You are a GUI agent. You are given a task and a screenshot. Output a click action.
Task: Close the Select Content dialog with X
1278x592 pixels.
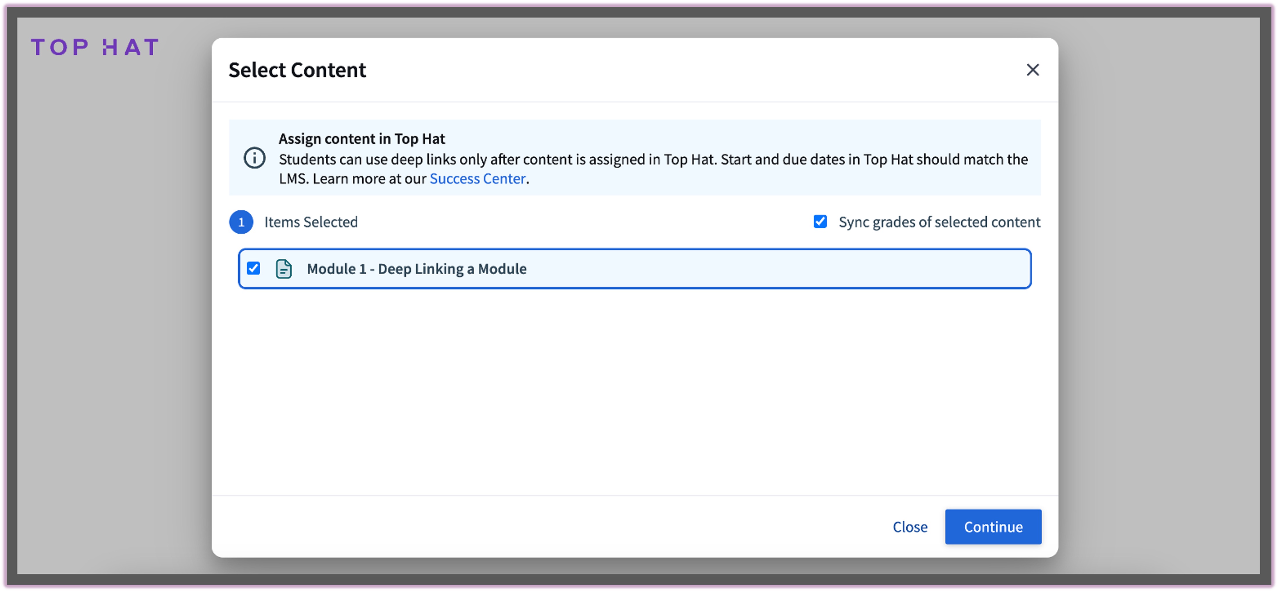click(1032, 70)
